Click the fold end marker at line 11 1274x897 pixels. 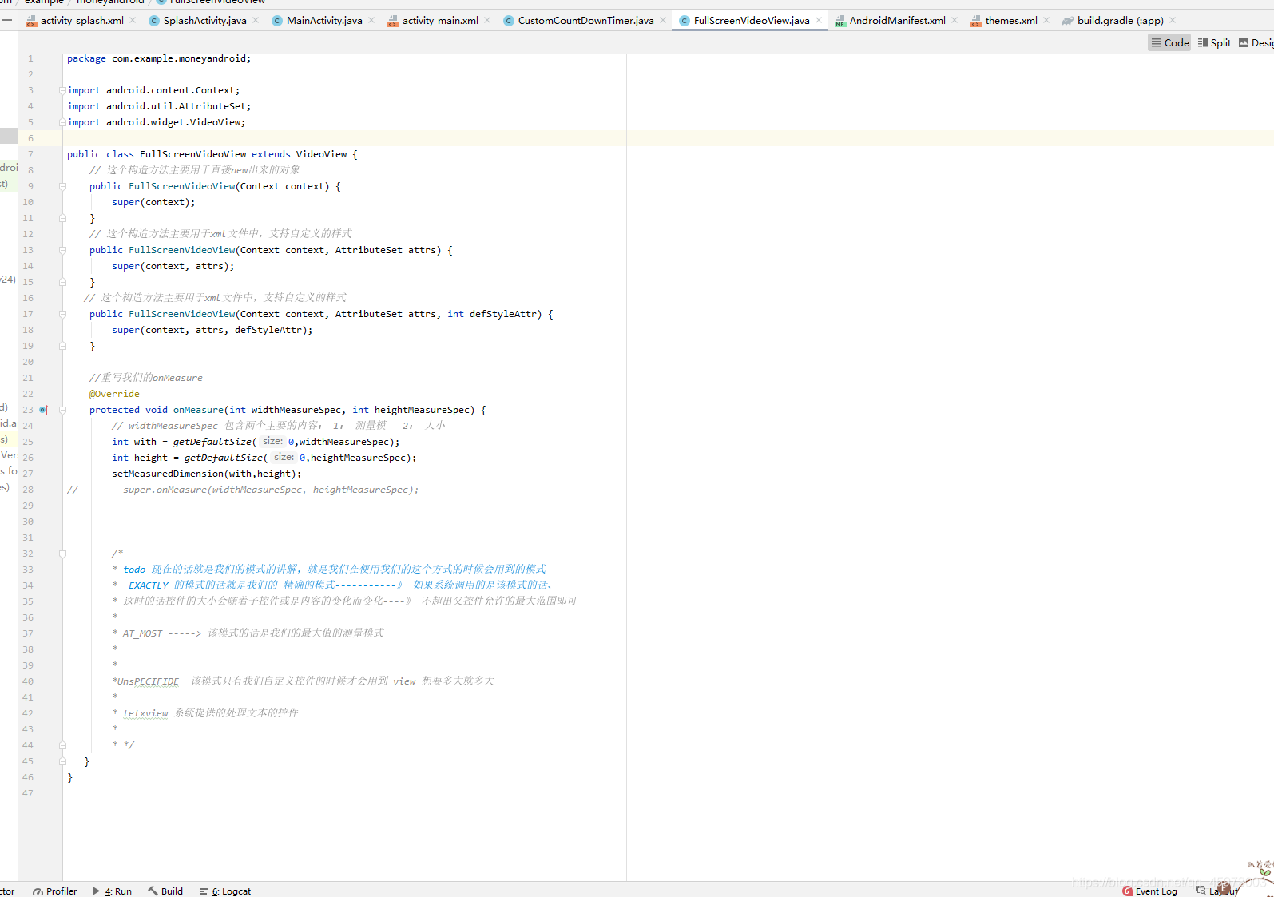(x=62, y=218)
